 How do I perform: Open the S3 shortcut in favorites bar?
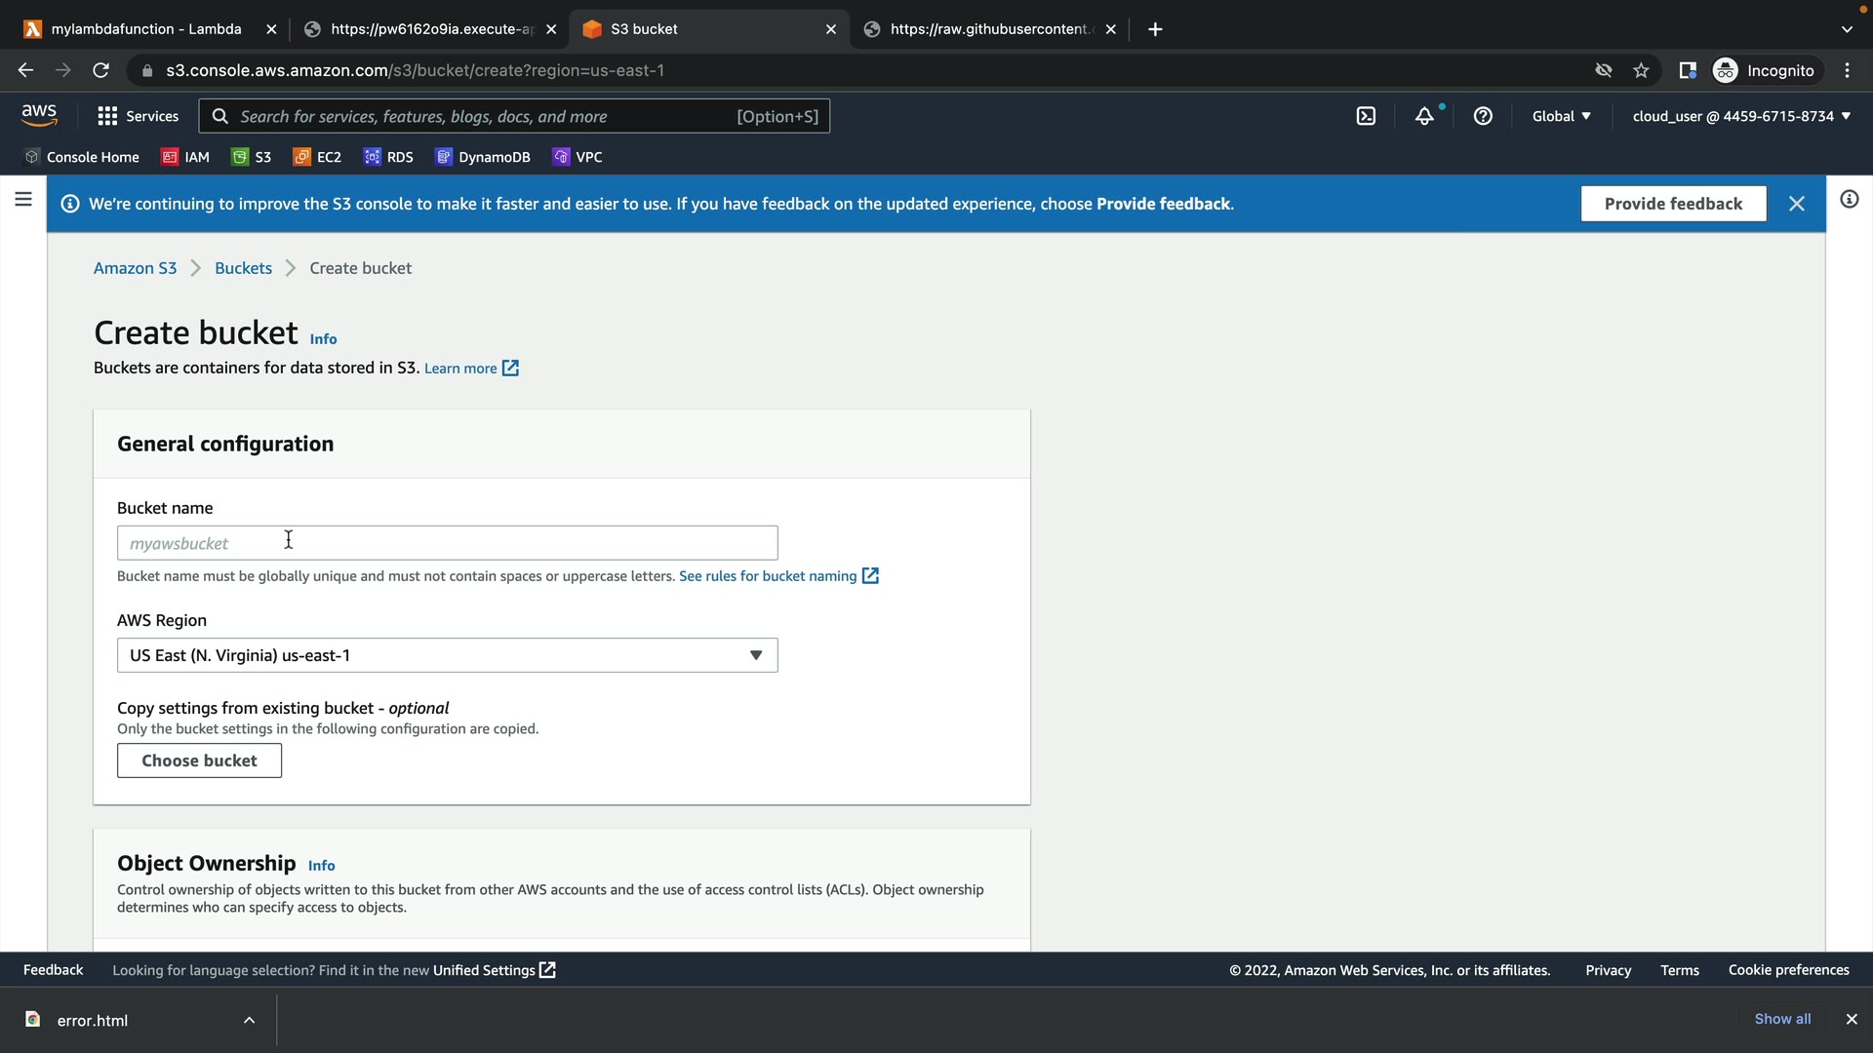[x=252, y=157]
